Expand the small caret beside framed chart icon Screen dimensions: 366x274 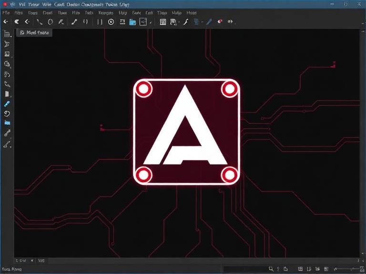point(151,23)
